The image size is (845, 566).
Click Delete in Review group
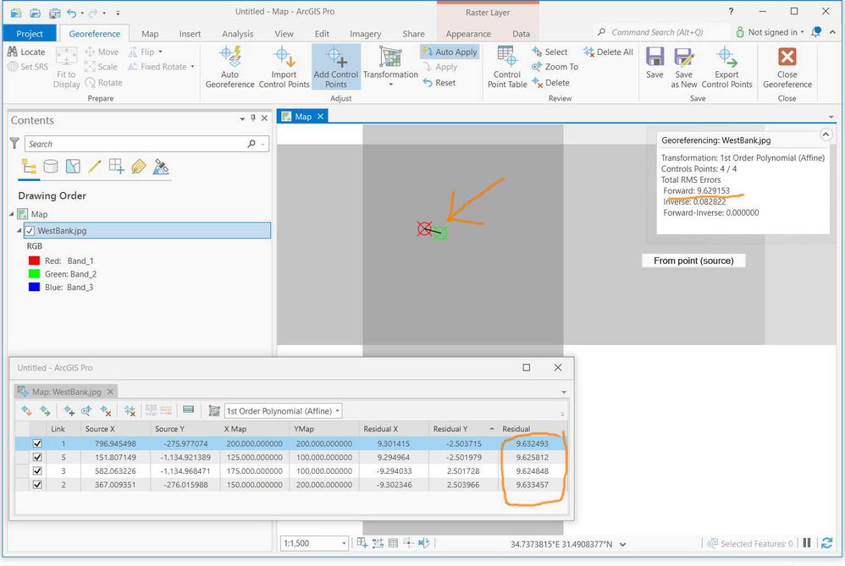[550, 82]
